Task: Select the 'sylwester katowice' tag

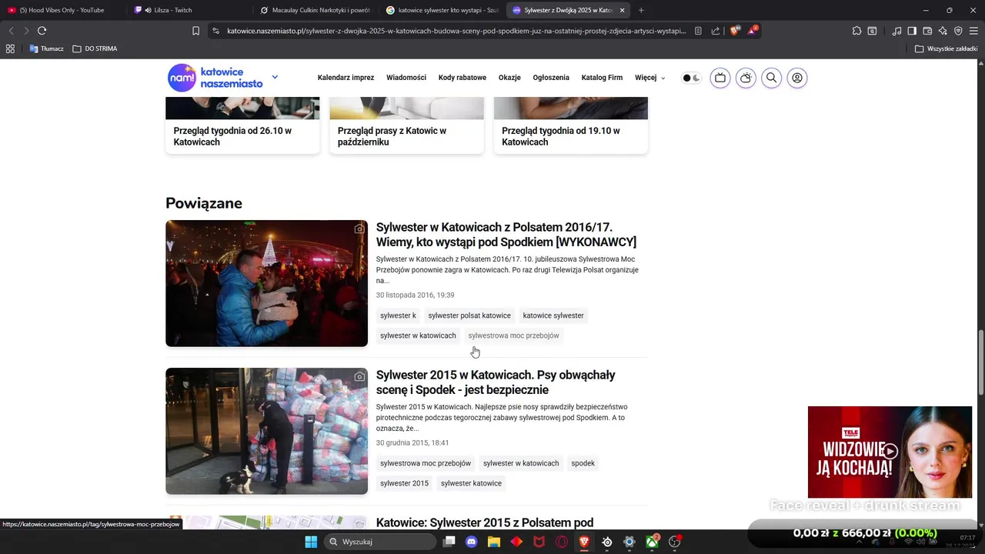Action: (471, 483)
